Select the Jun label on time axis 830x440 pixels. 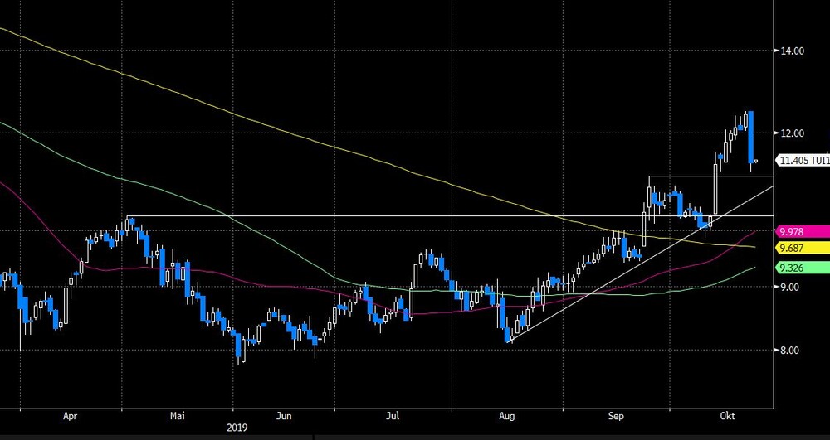pos(284,417)
